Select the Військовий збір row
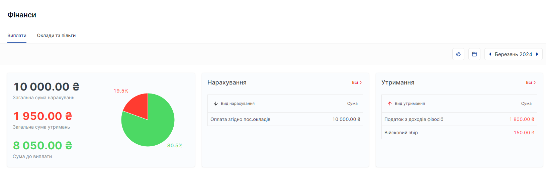Image resolution: width=546 pixels, height=170 pixels. point(459,133)
